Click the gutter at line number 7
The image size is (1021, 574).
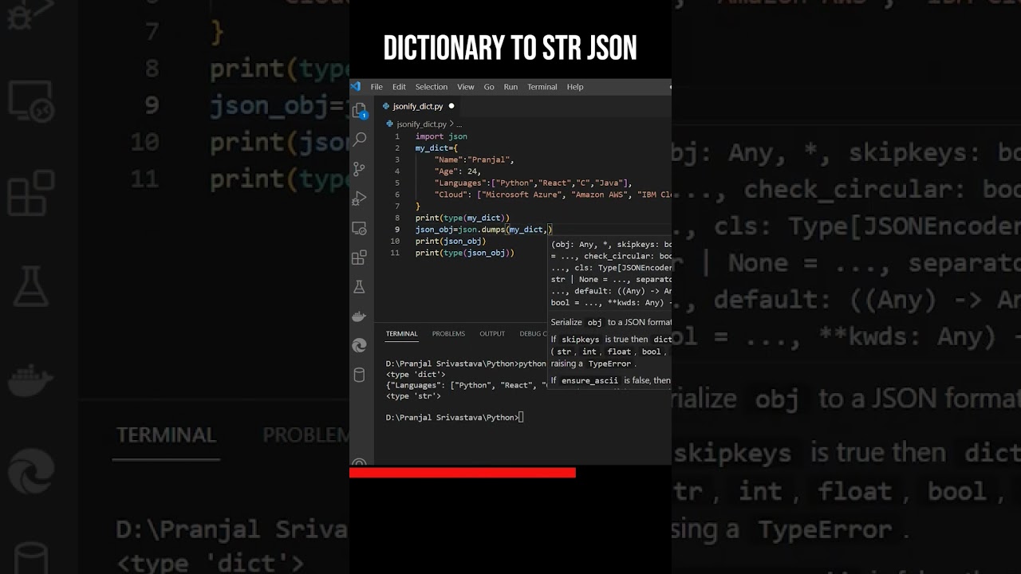pyautogui.click(x=397, y=206)
